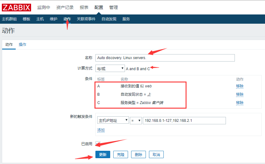Click the ZABBIX logo
This screenshot has width=265, height=164.
pyautogui.click(x=16, y=8)
